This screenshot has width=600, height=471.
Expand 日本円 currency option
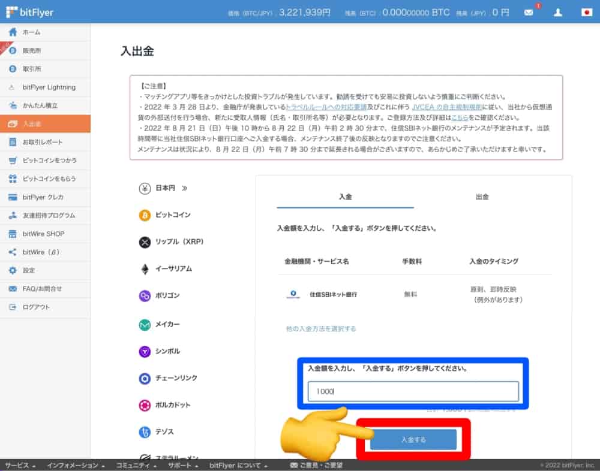point(165,188)
